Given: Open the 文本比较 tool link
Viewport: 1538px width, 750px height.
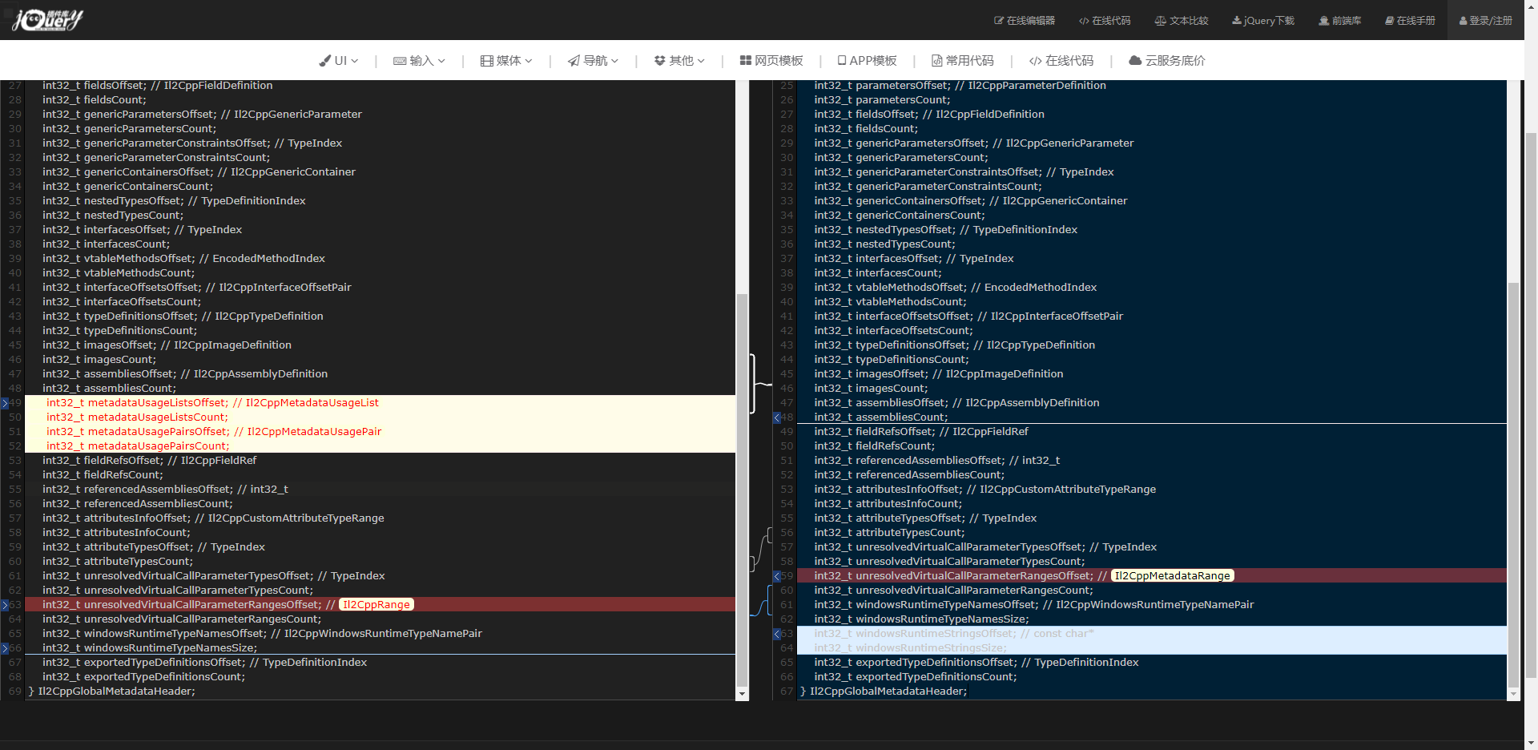Looking at the screenshot, I should (x=1182, y=21).
